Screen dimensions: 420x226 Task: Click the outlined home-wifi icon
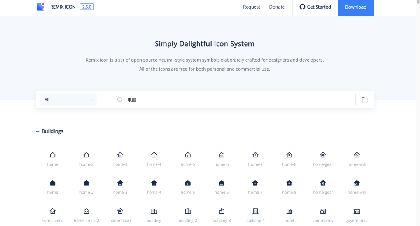357,155
